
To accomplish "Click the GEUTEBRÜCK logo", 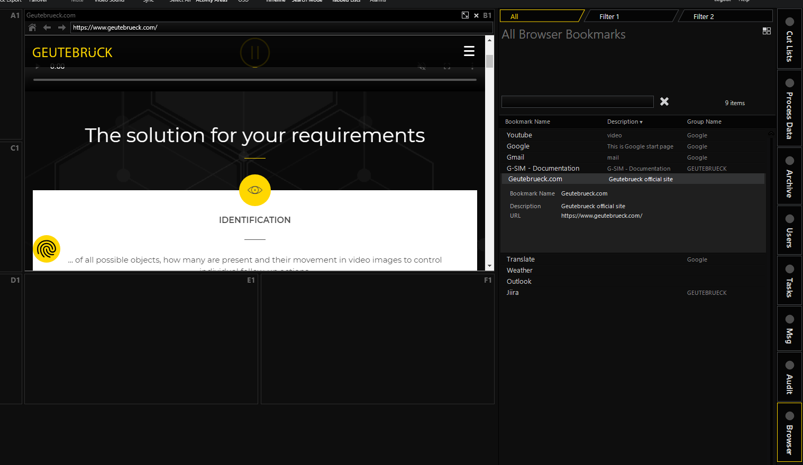I will click(72, 53).
